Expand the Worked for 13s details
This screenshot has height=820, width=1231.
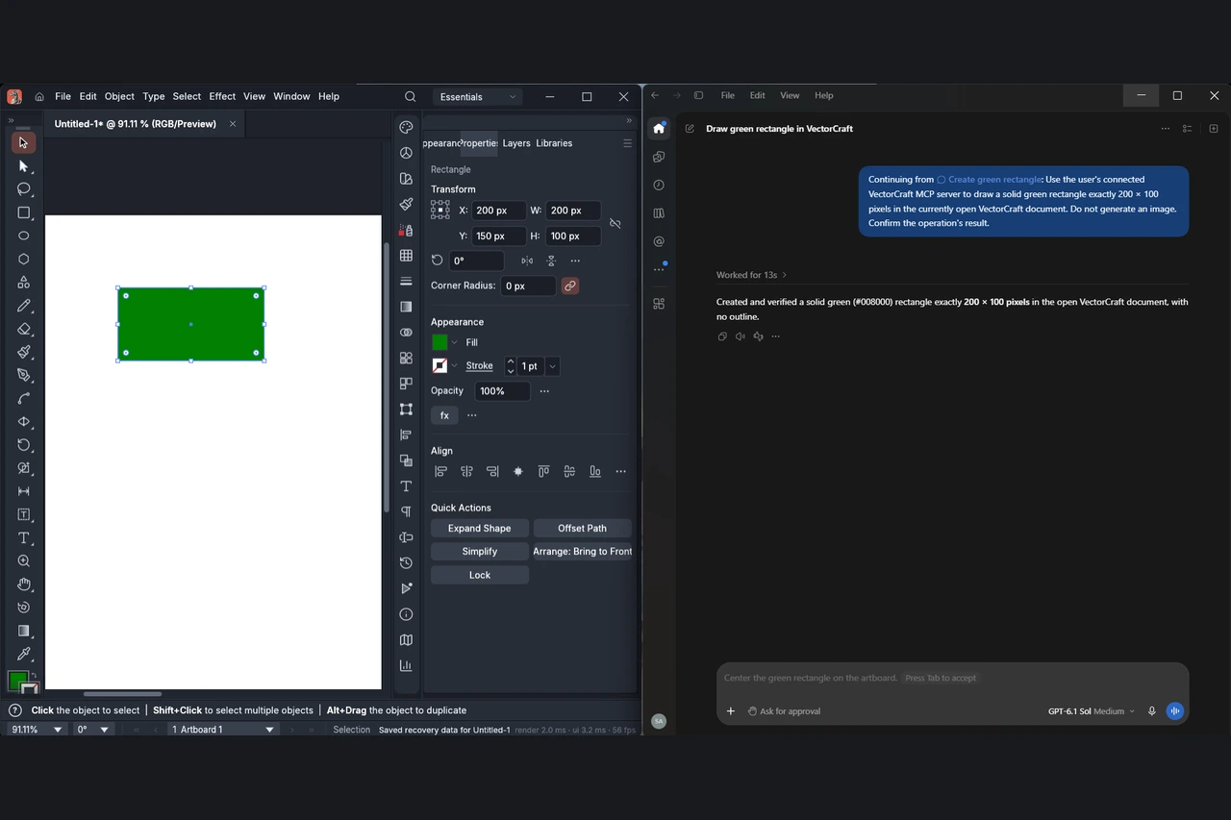tap(751, 275)
